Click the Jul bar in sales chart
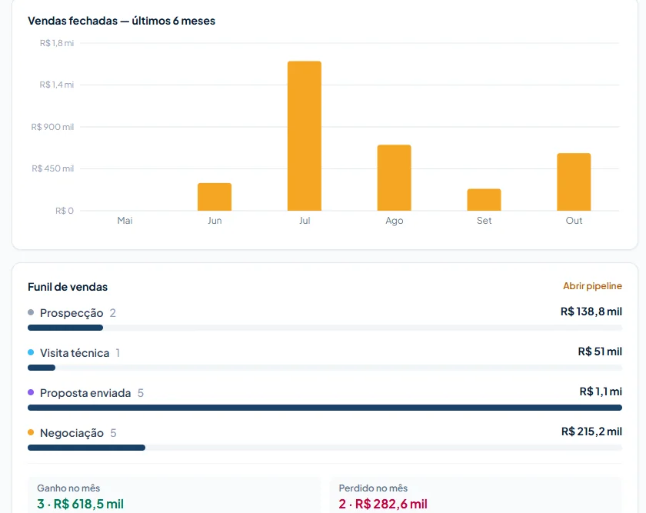 pyautogui.click(x=305, y=136)
